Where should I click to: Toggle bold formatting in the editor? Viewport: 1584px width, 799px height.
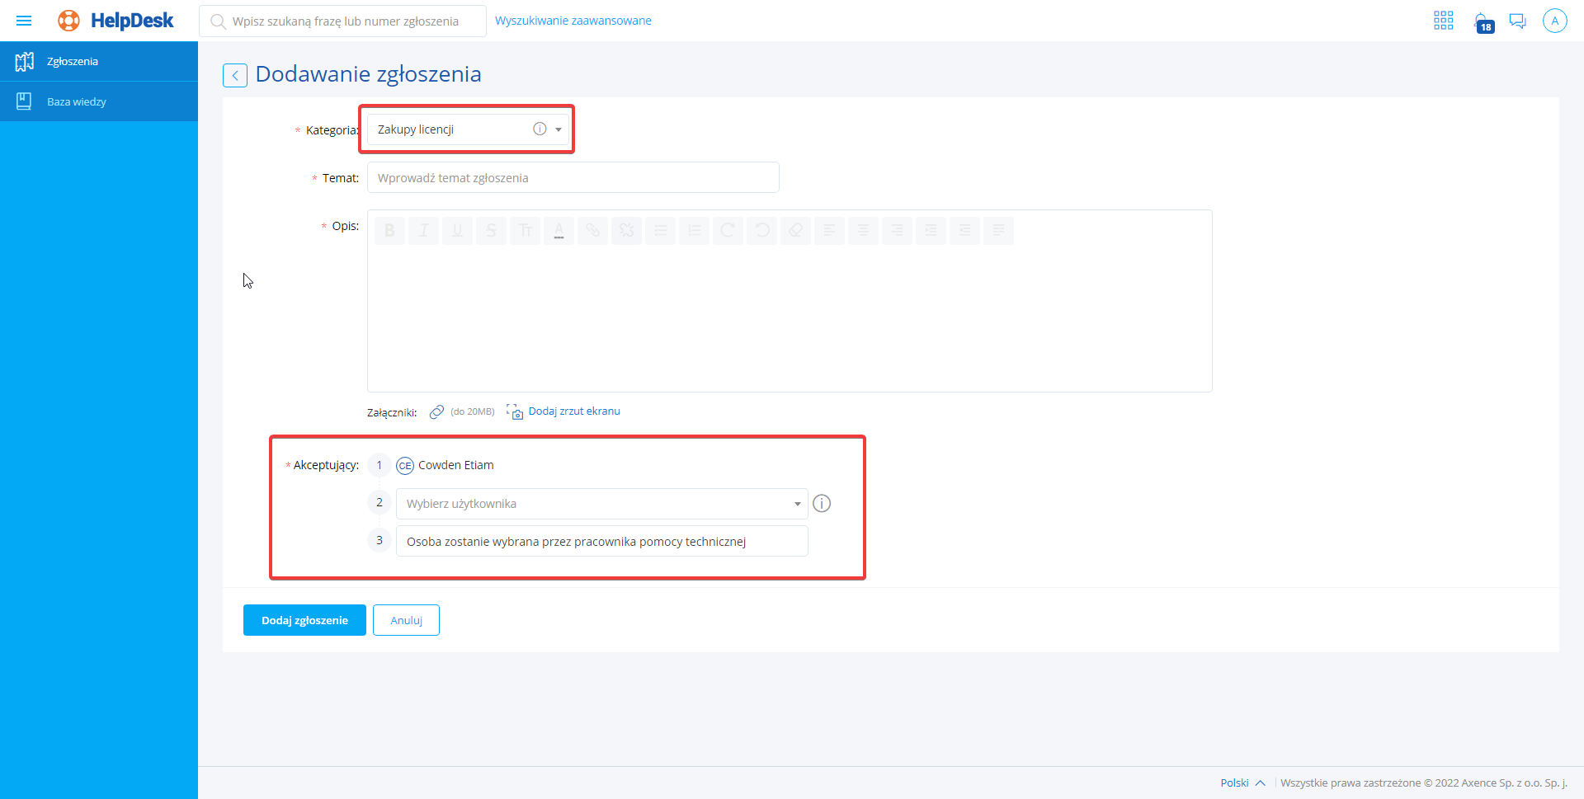389,231
